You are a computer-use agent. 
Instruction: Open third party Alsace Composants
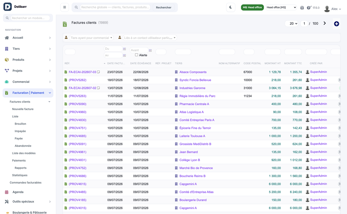[x=193, y=72]
